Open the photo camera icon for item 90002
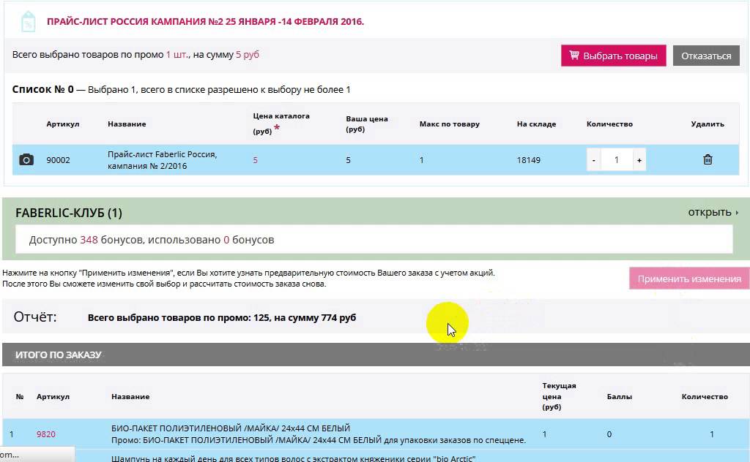Screen dimensions: 750x462 click(26, 159)
